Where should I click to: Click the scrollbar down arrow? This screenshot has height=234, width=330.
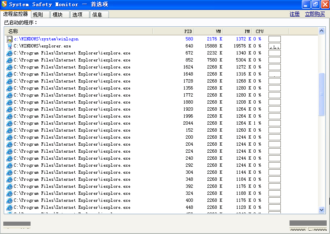[x=322, y=210]
